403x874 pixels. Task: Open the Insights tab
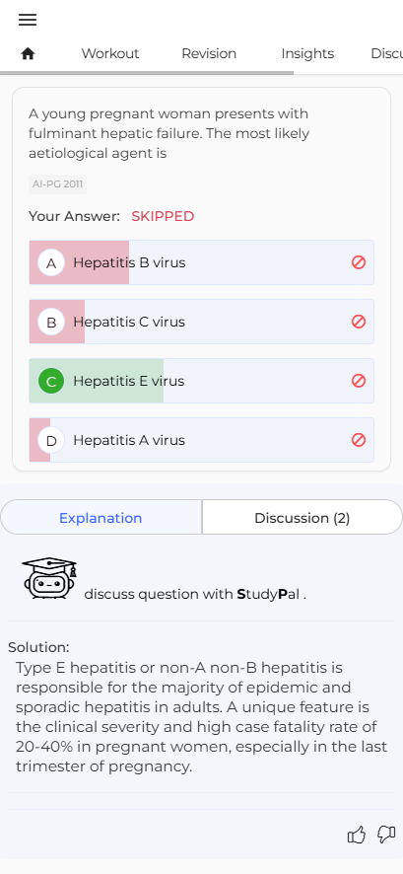point(307,53)
